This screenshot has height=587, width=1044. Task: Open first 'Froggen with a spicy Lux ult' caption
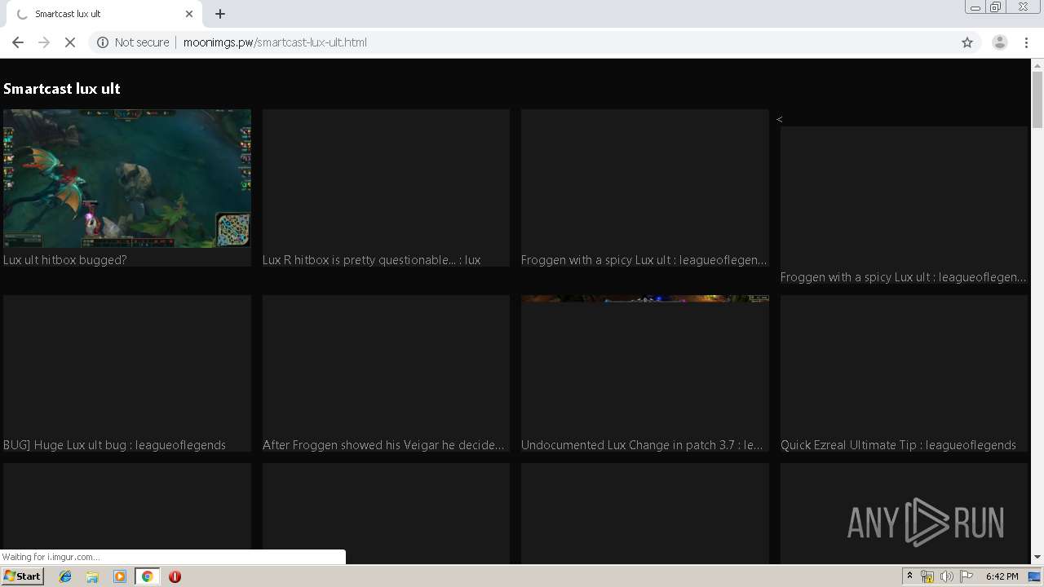pos(644,260)
